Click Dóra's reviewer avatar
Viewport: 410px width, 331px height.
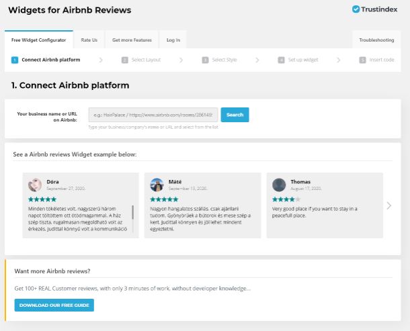pos(35,185)
